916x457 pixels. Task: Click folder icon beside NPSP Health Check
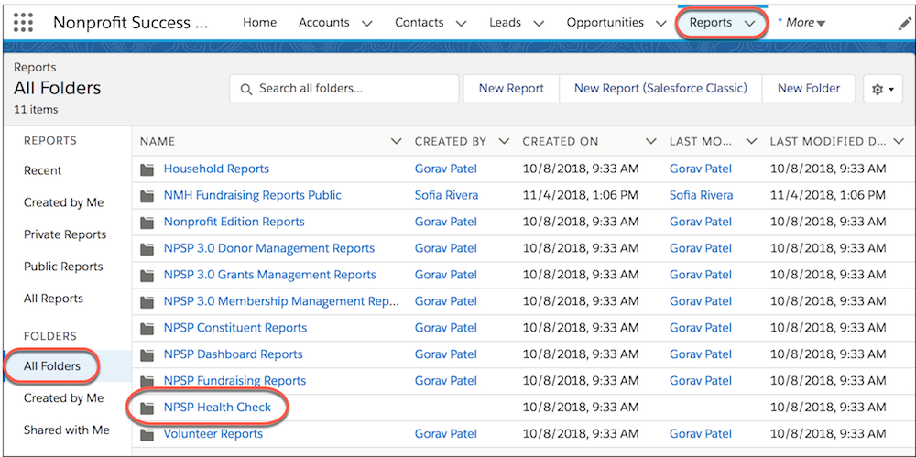[x=147, y=408]
